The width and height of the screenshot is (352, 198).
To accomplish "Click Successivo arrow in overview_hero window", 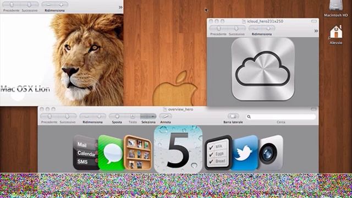I will [x=67, y=116].
